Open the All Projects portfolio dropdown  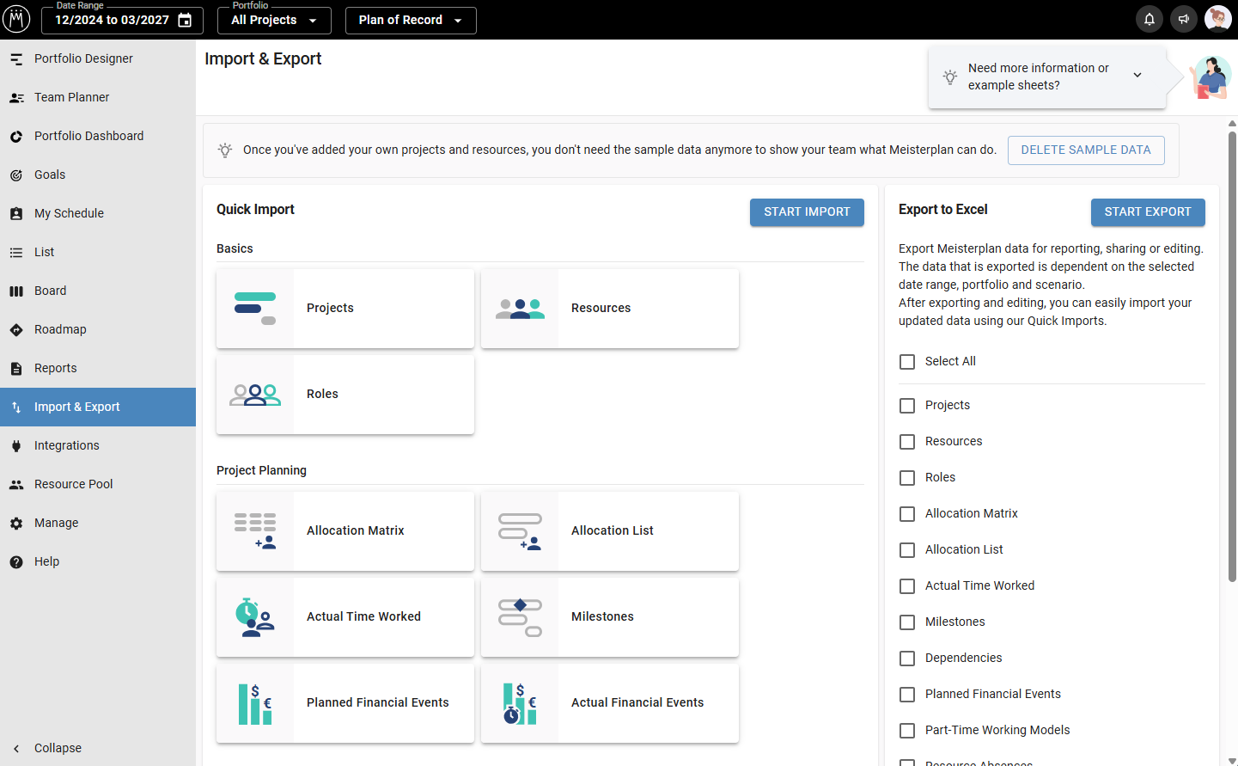[274, 20]
